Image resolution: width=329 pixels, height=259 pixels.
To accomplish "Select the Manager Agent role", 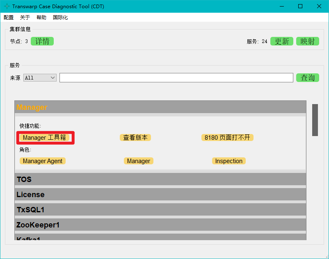I will [x=43, y=161].
